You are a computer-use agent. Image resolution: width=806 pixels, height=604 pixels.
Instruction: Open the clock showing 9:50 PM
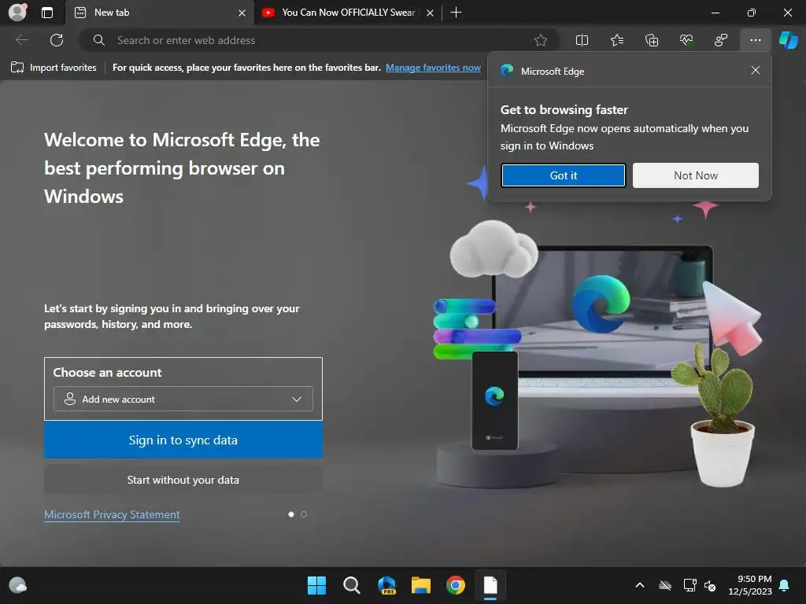(x=750, y=585)
